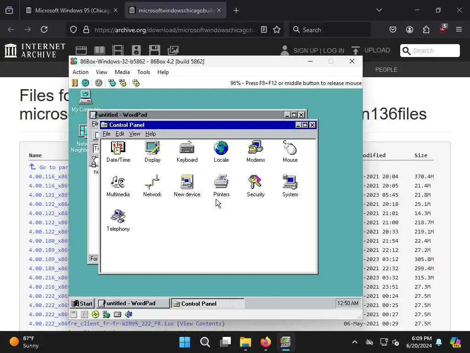
Task: Reload the page in Firefox
Action: pyautogui.click(x=44, y=29)
